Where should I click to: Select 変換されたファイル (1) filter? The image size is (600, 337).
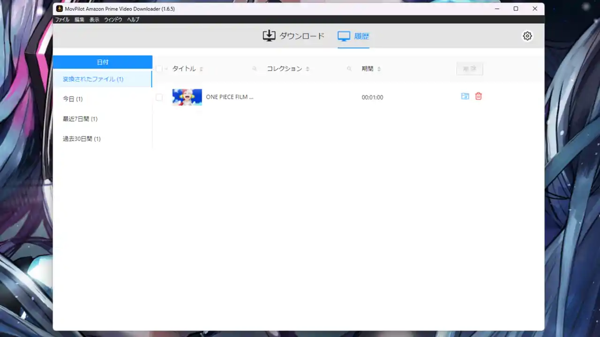click(x=103, y=79)
